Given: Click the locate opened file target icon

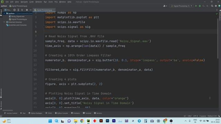Looking at the screenshot, I should pos(15,10).
